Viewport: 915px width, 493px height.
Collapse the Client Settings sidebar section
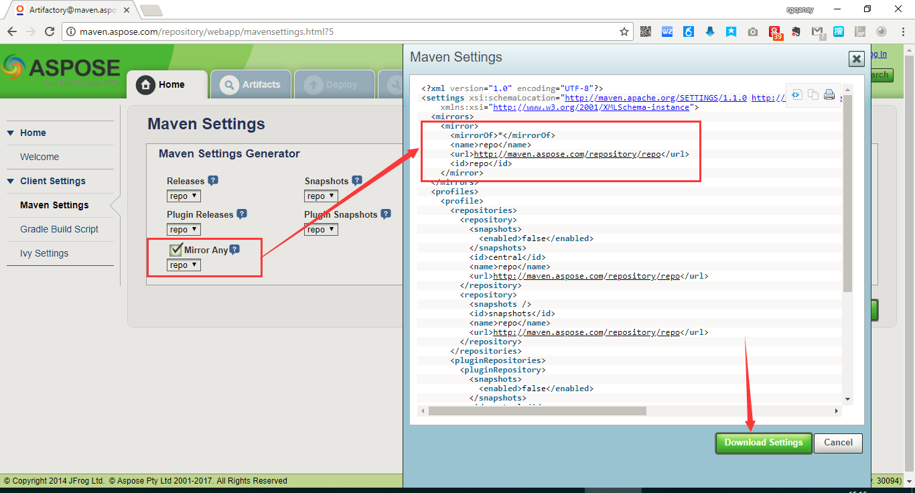(11, 181)
